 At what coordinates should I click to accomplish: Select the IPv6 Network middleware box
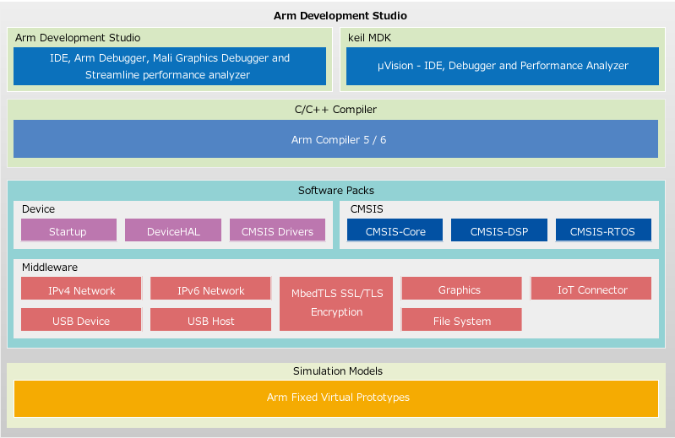click(210, 290)
